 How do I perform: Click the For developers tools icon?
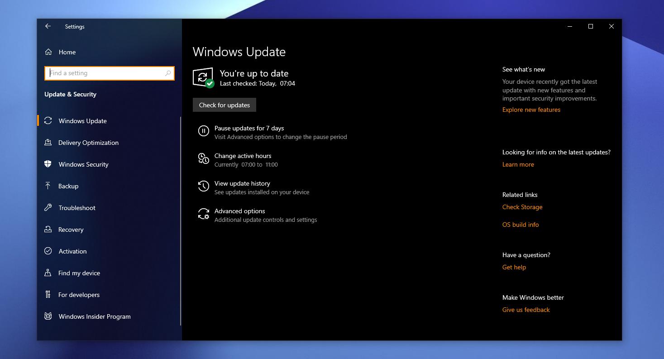click(48, 294)
